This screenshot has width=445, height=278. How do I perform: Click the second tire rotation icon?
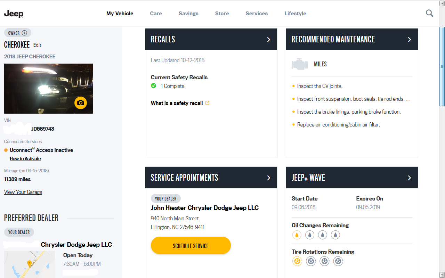pyautogui.click(x=311, y=261)
